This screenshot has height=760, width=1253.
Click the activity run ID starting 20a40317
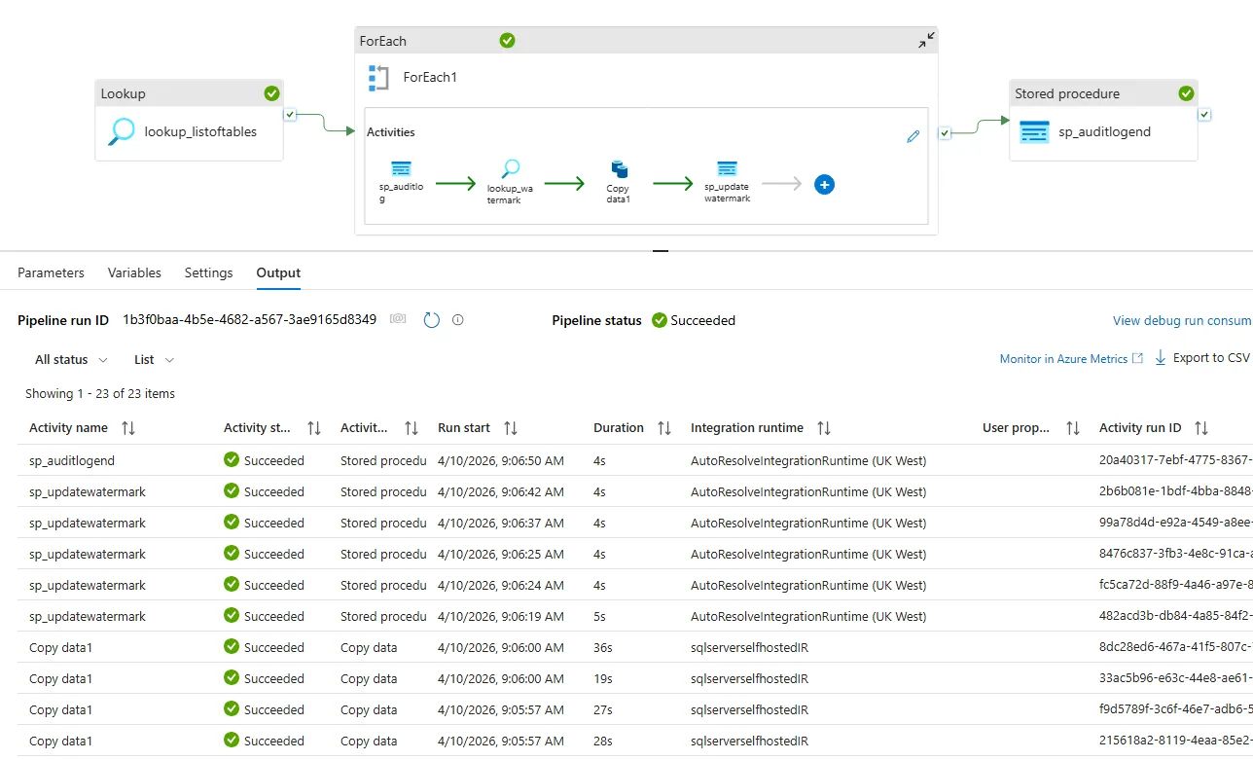[x=1175, y=460]
